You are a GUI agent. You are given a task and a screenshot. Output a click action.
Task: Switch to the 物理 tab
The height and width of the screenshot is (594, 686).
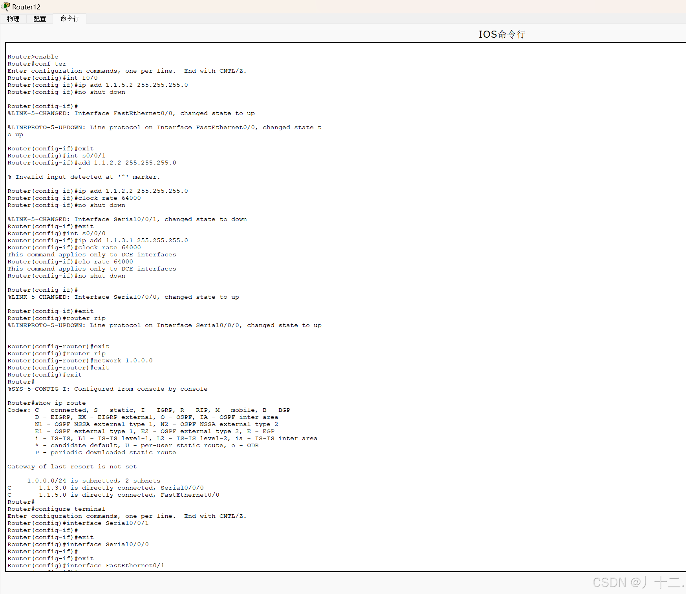pyautogui.click(x=13, y=18)
